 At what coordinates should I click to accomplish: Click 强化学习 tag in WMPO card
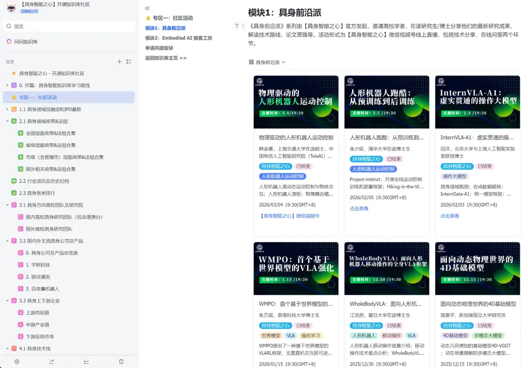click(x=311, y=335)
